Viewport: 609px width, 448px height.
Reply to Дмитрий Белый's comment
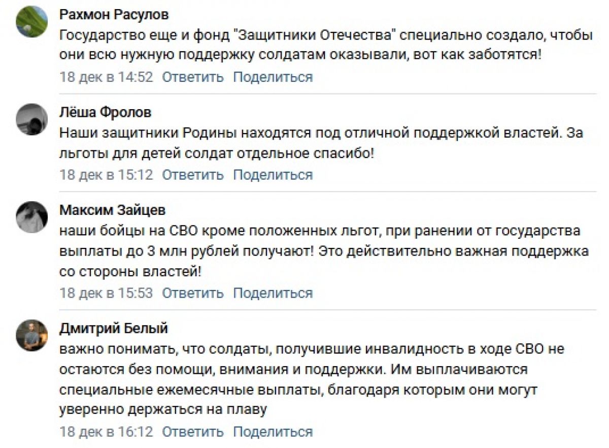[x=192, y=432]
